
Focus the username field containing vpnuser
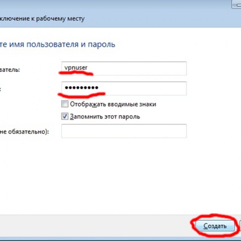(x=124, y=69)
